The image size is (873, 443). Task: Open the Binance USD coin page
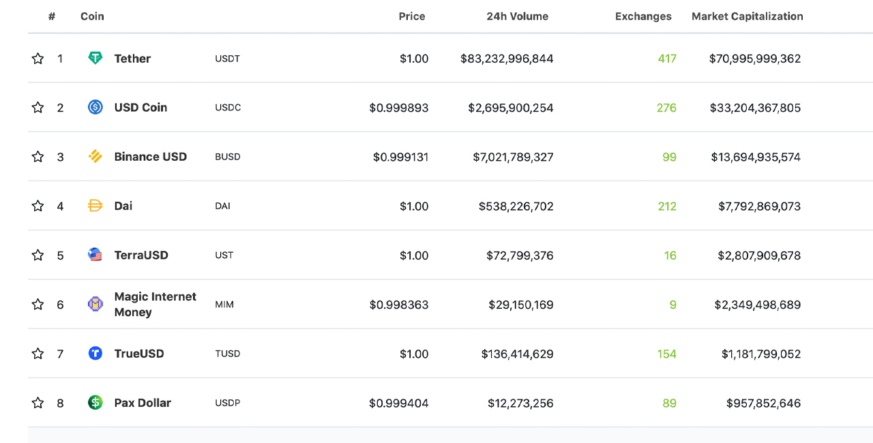tap(150, 157)
